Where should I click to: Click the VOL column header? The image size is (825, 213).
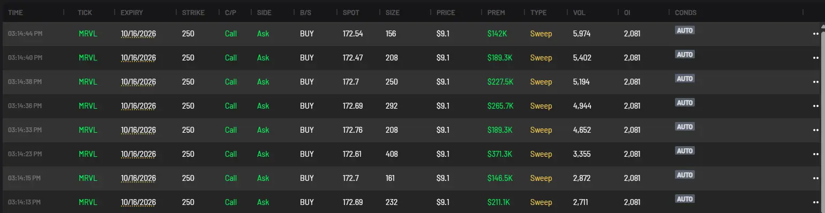[579, 12]
